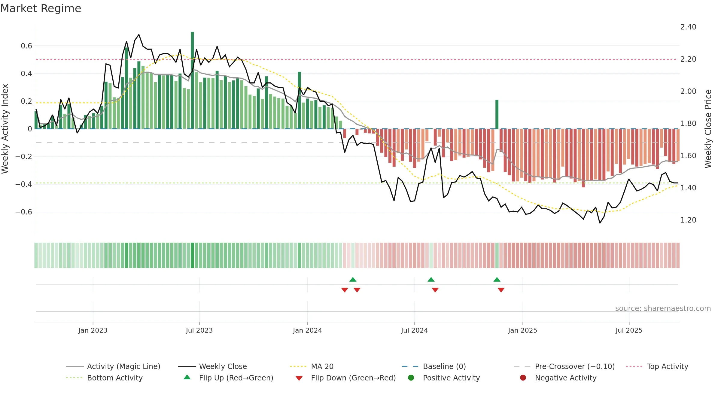This screenshot has width=721, height=406.
Task: Click the Weekly Close Price axis title
Action: point(708,129)
